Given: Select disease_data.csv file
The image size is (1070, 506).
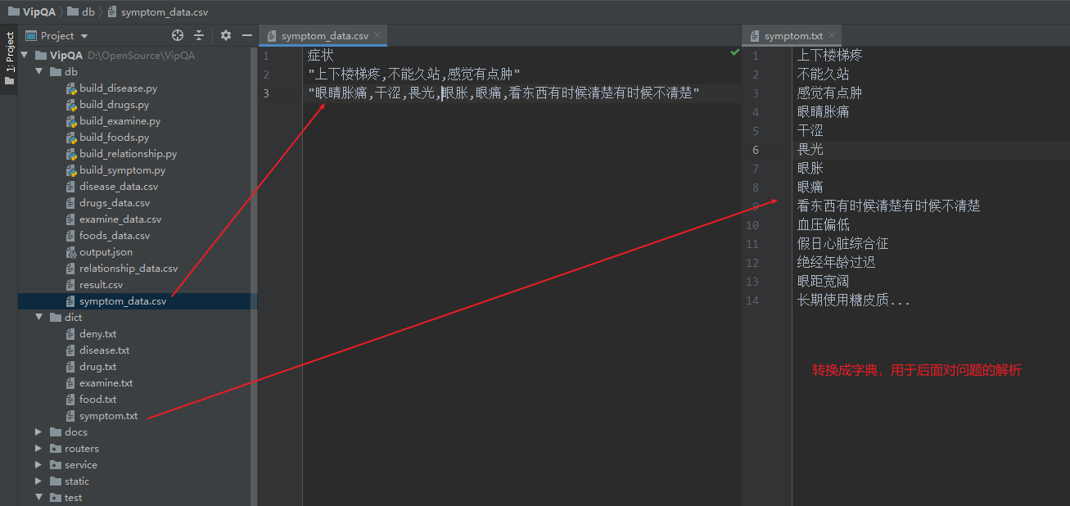Looking at the screenshot, I should coord(119,187).
